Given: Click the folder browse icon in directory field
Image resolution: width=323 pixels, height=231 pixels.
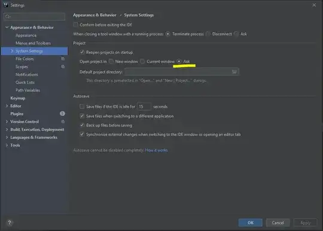Looking at the screenshot, I should [234, 72].
